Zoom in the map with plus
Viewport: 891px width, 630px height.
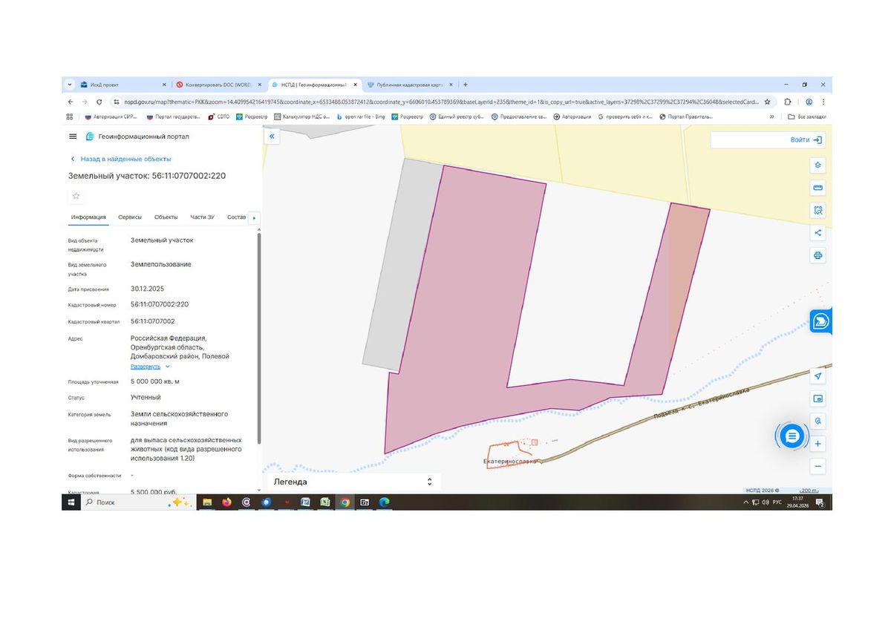pos(817,444)
